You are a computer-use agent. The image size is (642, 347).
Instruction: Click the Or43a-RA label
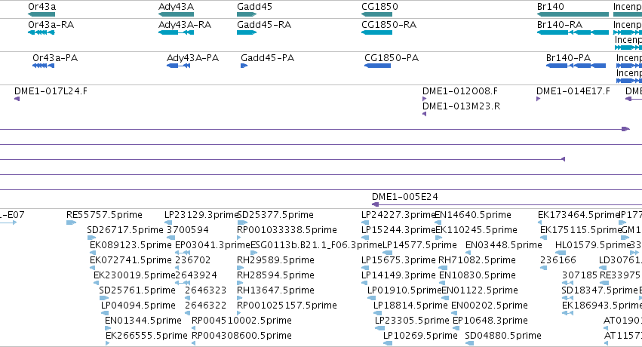point(51,25)
